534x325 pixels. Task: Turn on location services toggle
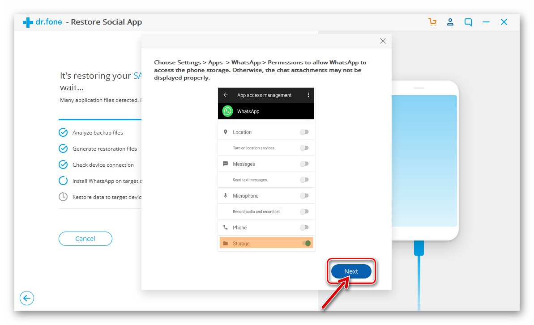coord(305,148)
